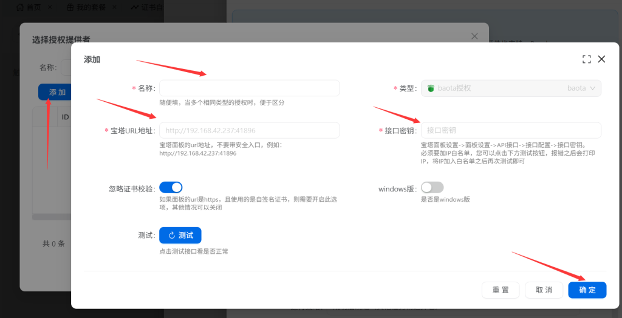Viewport: 622px width, 318px height.
Task: Click the 确定 confirm button
Action: point(587,290)
